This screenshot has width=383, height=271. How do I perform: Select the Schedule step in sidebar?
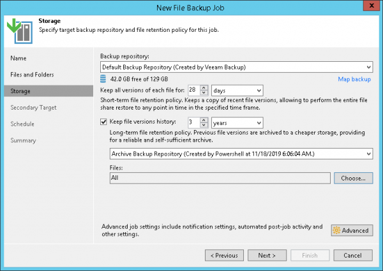(x=23, y=124)
